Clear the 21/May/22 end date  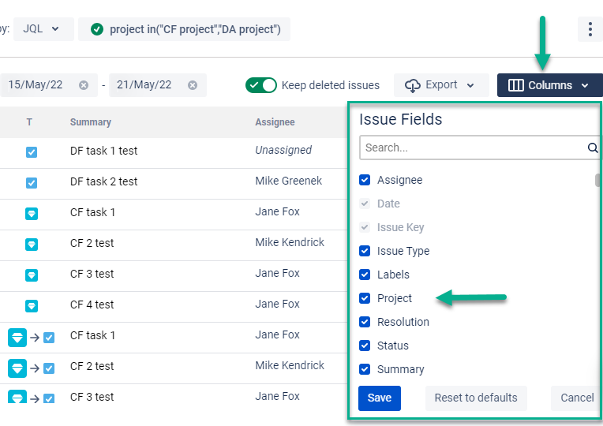tap(193, 85)
